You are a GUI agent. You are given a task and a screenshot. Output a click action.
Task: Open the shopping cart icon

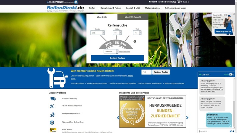[x=179, y=2]
